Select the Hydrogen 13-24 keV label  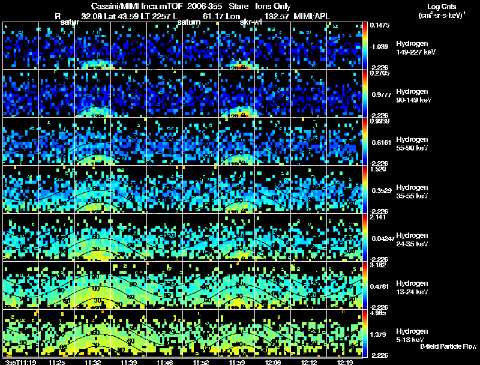point(412,288)
